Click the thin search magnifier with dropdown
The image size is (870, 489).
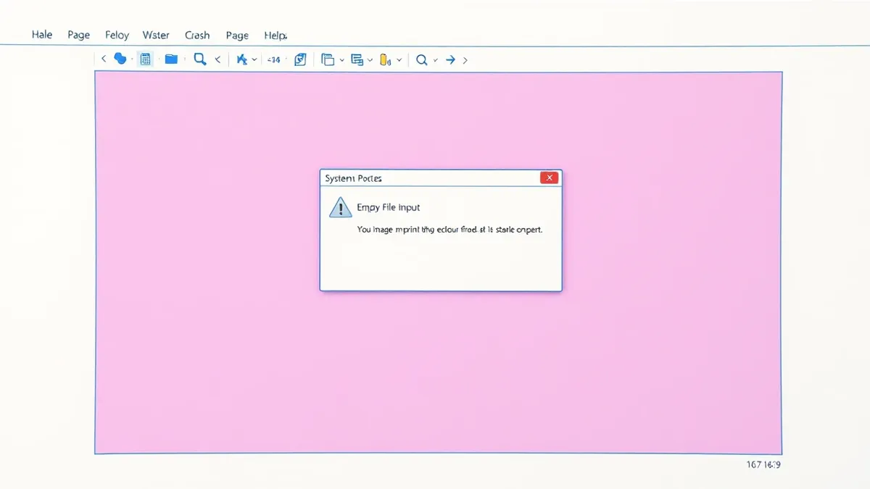pyautogui.click(x=421, y=60)
